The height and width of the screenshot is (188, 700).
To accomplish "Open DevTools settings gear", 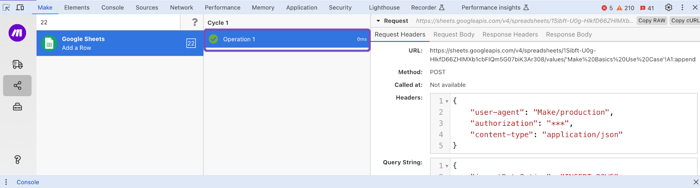I will (669, 8).
